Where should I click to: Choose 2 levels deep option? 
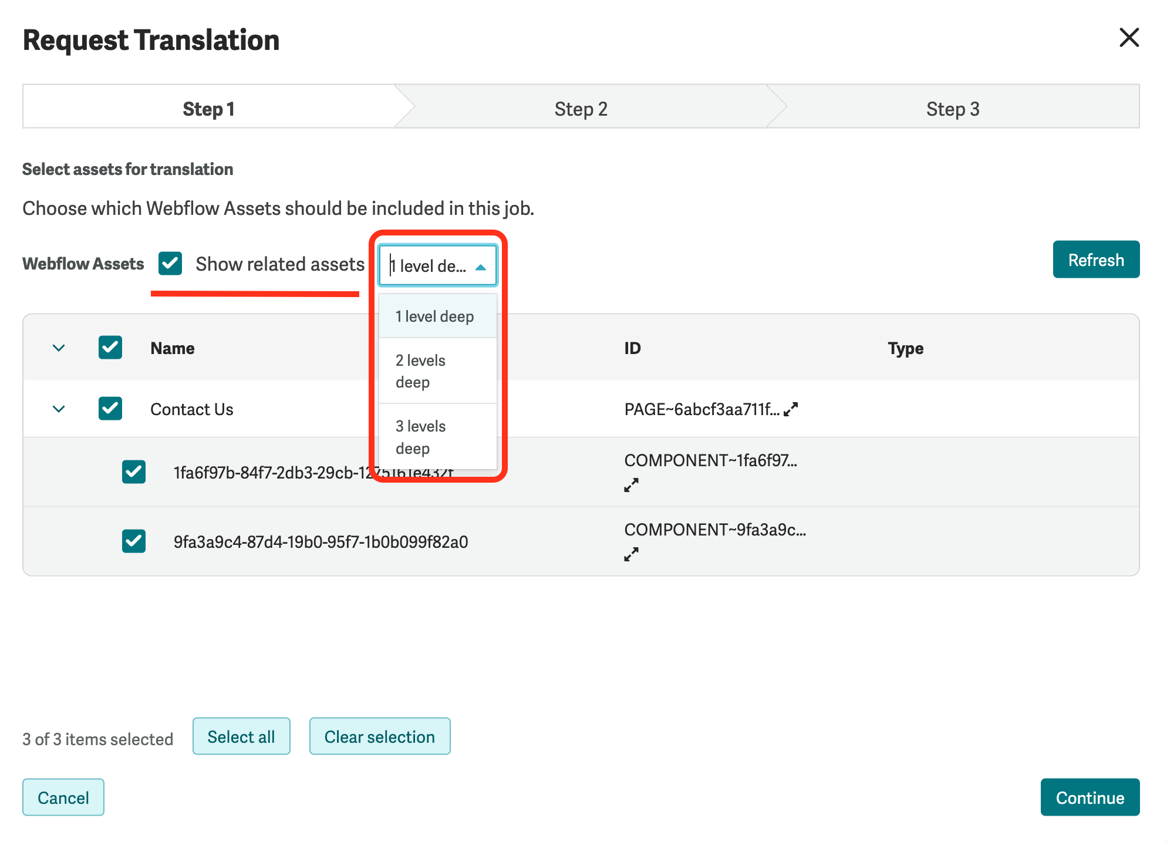pos(438,371)
